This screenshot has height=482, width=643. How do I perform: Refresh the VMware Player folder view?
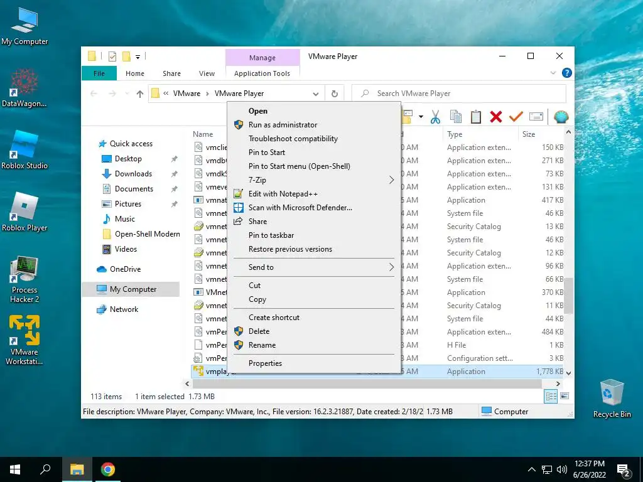tap(335, 94)
